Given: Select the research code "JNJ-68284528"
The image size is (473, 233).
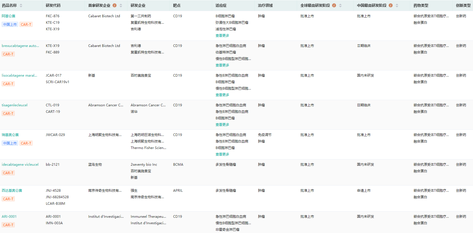Looking at the screenshot, I should [x=57, y=197].
